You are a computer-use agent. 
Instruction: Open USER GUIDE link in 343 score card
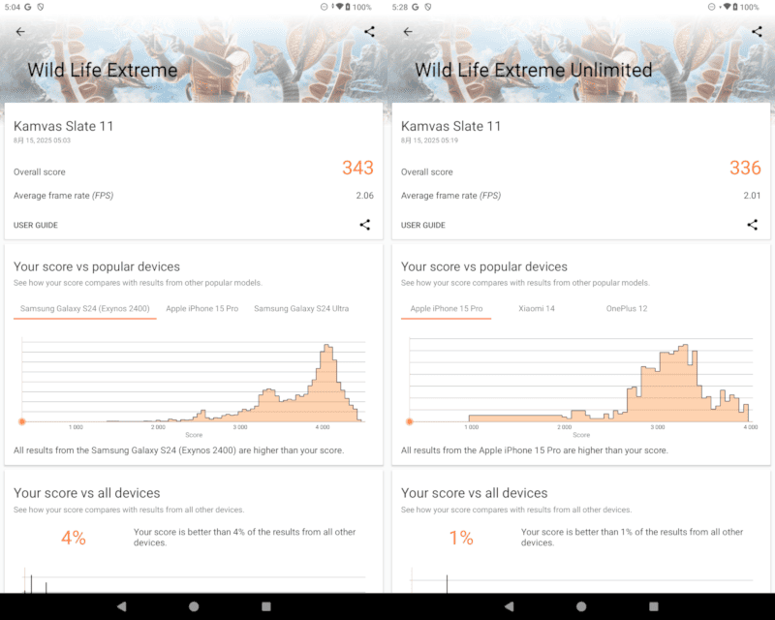tap(36, 225)
